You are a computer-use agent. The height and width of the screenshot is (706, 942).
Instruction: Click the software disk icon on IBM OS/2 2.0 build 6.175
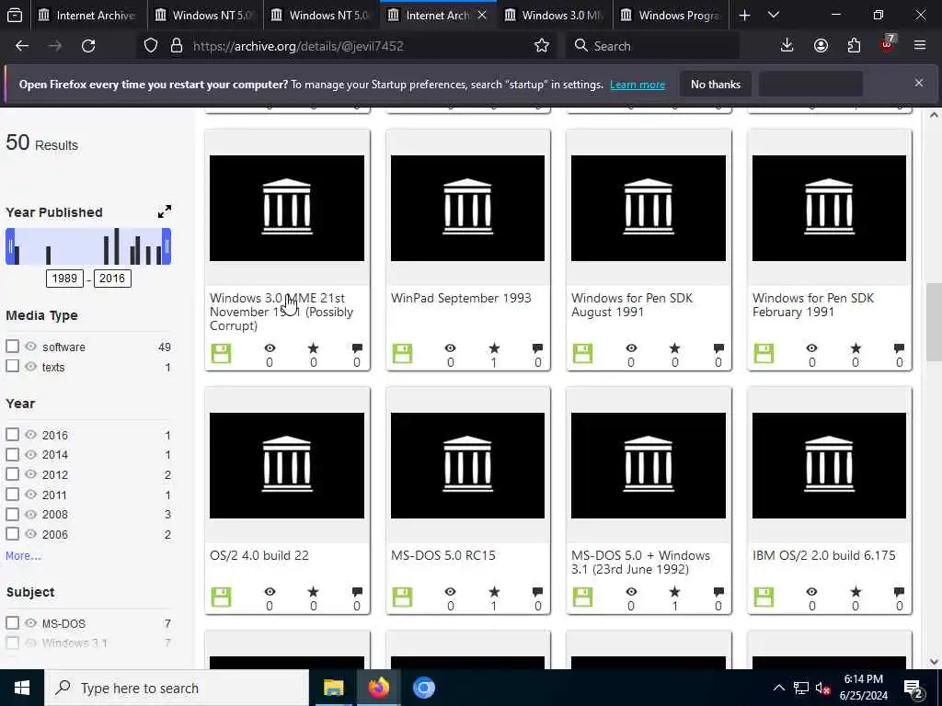point(764,597)
